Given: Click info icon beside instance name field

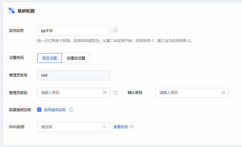Looking at the screenshot, I should 116,30.
